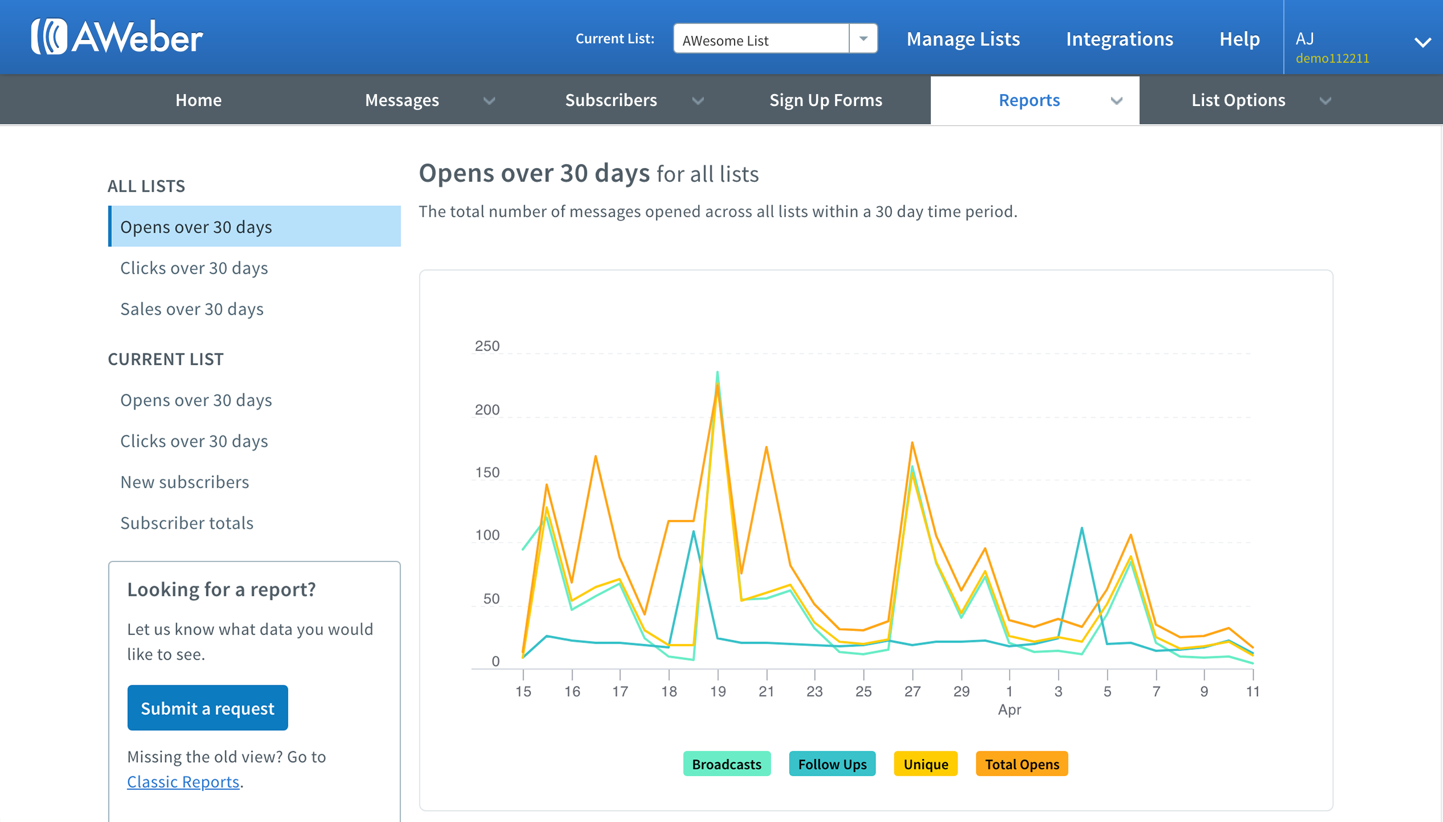The image size is (1443, 822).
Task: Toggle the Broadcasts legend series
Action: (726, 764)
